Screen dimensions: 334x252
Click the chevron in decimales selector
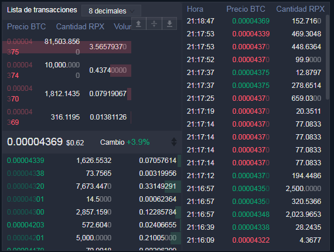pyautogui.click(x=132, y=11)
